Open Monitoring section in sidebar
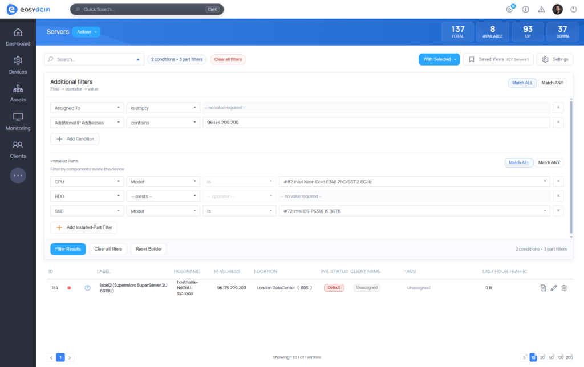The width and height of the screenshot is (584, 367). (18, 122)
